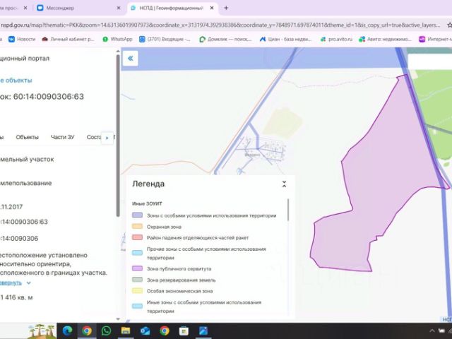Image resolution: width=452 pixels, height=339 pixels.
Task: Select the Части ЗУ tab
Action: click(x=62, y=137)
